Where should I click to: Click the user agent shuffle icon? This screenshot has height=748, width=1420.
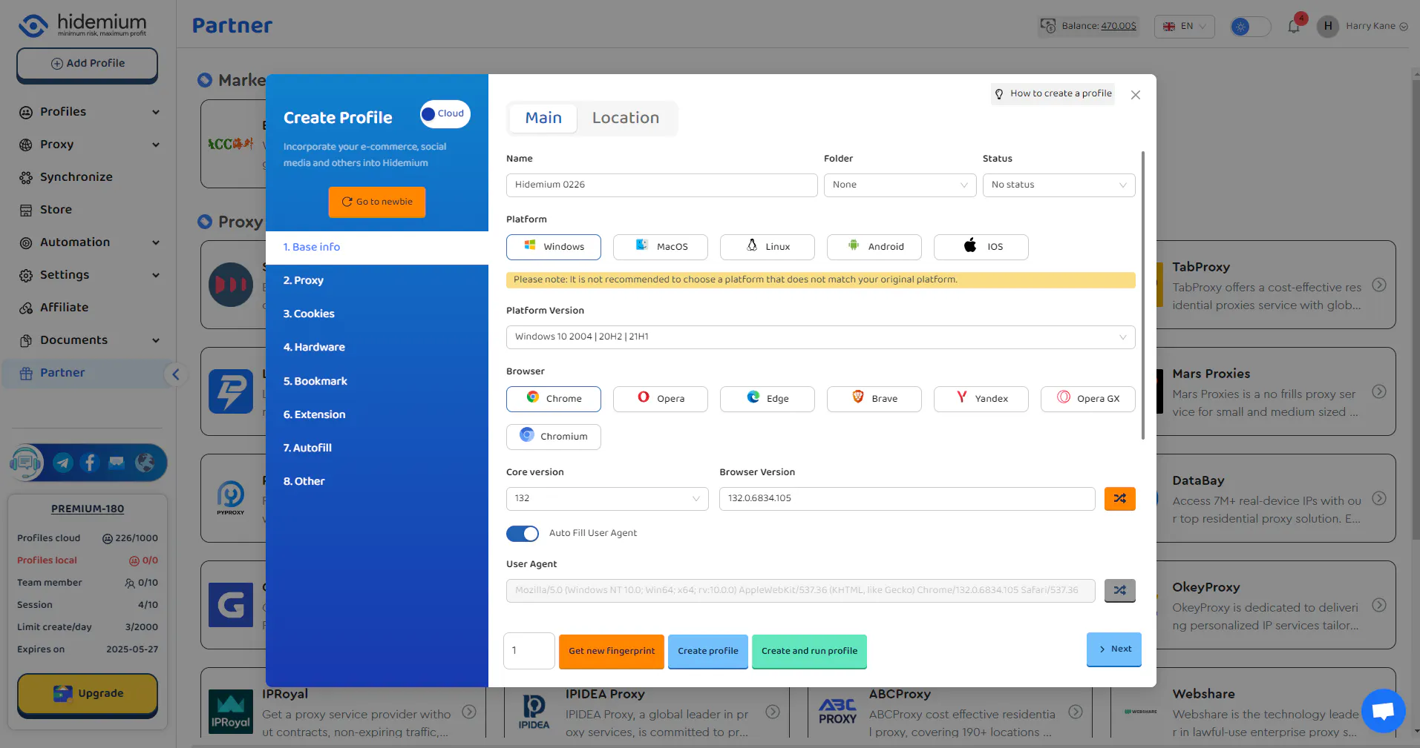[1119, 591]
